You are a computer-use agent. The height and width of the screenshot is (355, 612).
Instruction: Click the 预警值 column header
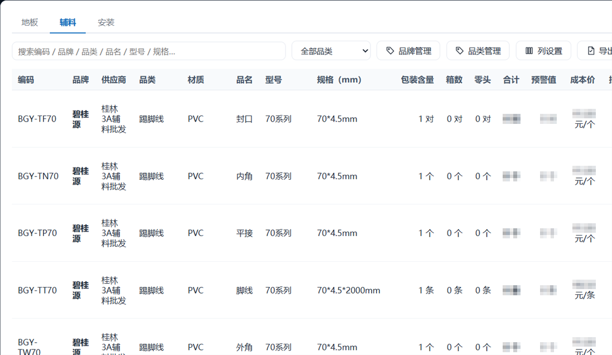[544, 80]
